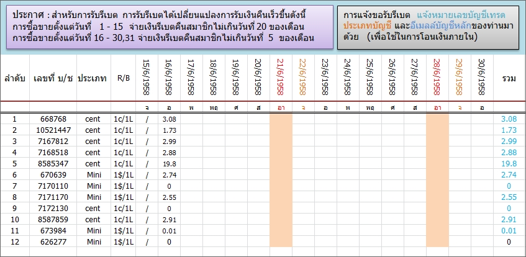Select the ประเภท column header
Screen dimensions: 526x257
(x=93, y=79)
